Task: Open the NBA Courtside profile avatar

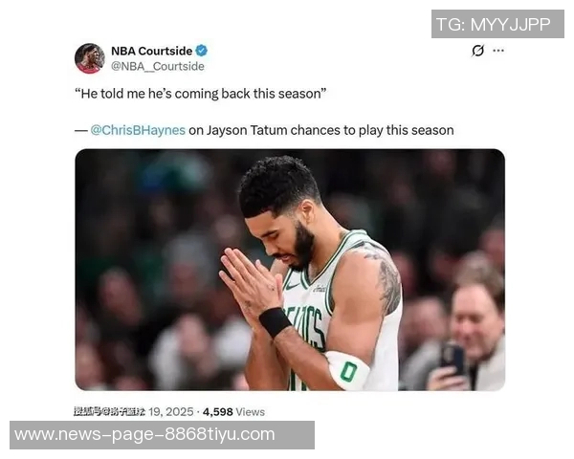Action: coord(89,58)
